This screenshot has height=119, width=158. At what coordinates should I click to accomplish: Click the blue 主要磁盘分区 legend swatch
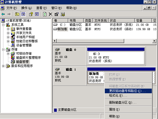tap(56, 110)
